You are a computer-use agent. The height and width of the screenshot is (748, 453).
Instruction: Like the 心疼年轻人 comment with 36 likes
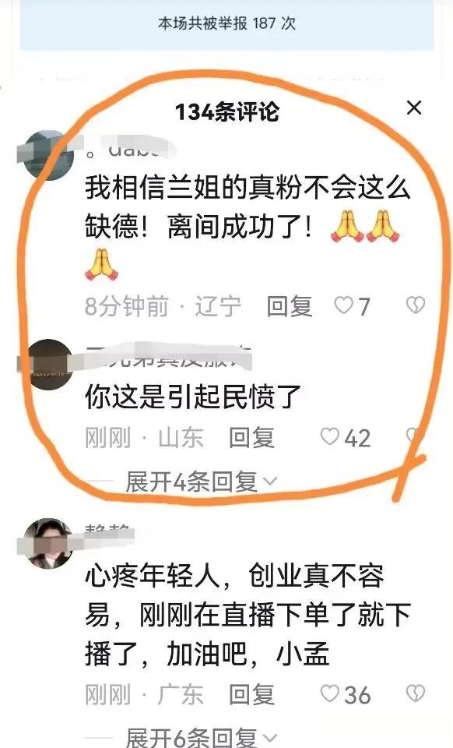pos(329,693)
